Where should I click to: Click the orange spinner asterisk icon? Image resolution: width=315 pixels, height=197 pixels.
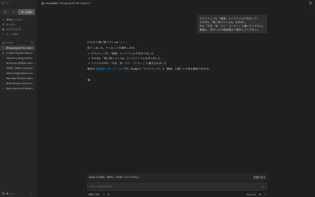(x=89, y=80)
